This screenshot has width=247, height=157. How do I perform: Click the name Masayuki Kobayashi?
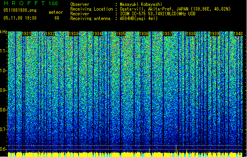[x=141, y=4]
